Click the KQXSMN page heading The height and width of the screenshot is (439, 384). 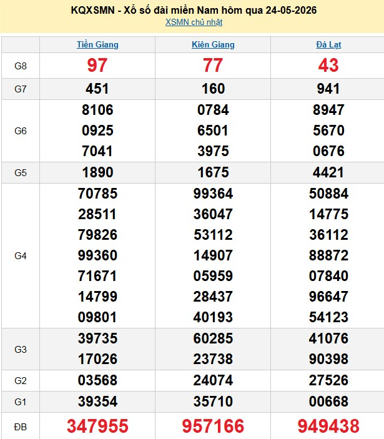(194, 11)
